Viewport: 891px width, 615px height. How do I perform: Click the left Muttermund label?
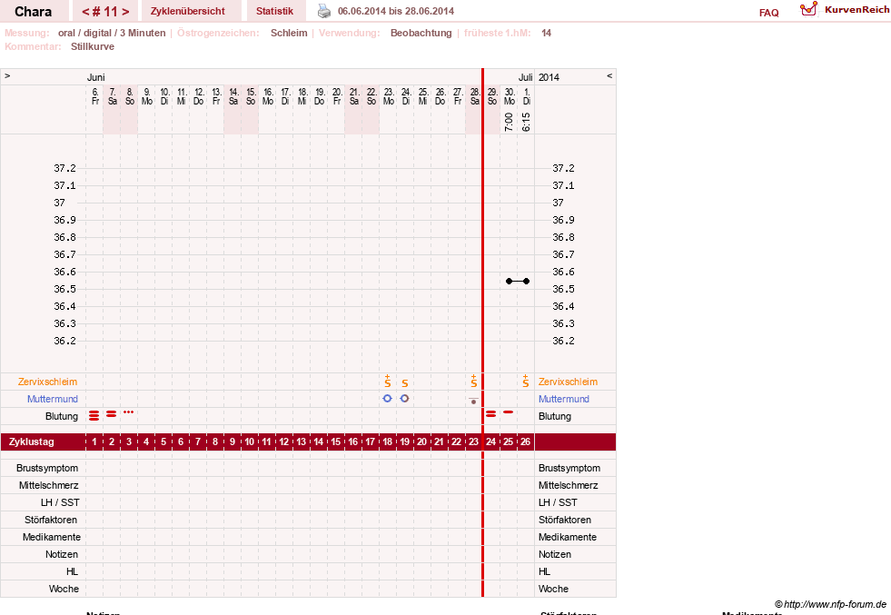53,399
